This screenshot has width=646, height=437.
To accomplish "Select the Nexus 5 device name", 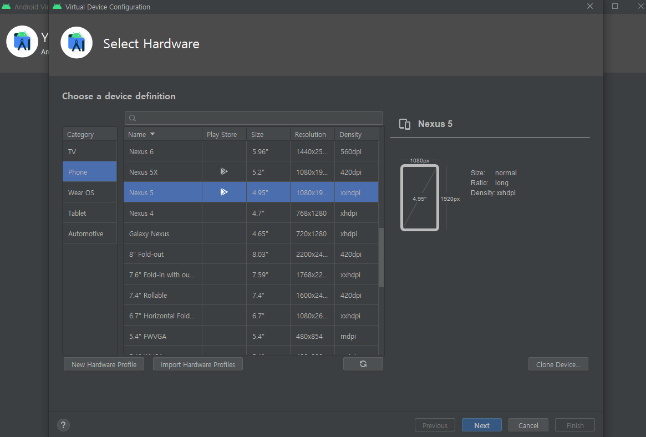I will click(x=141, y=192).
